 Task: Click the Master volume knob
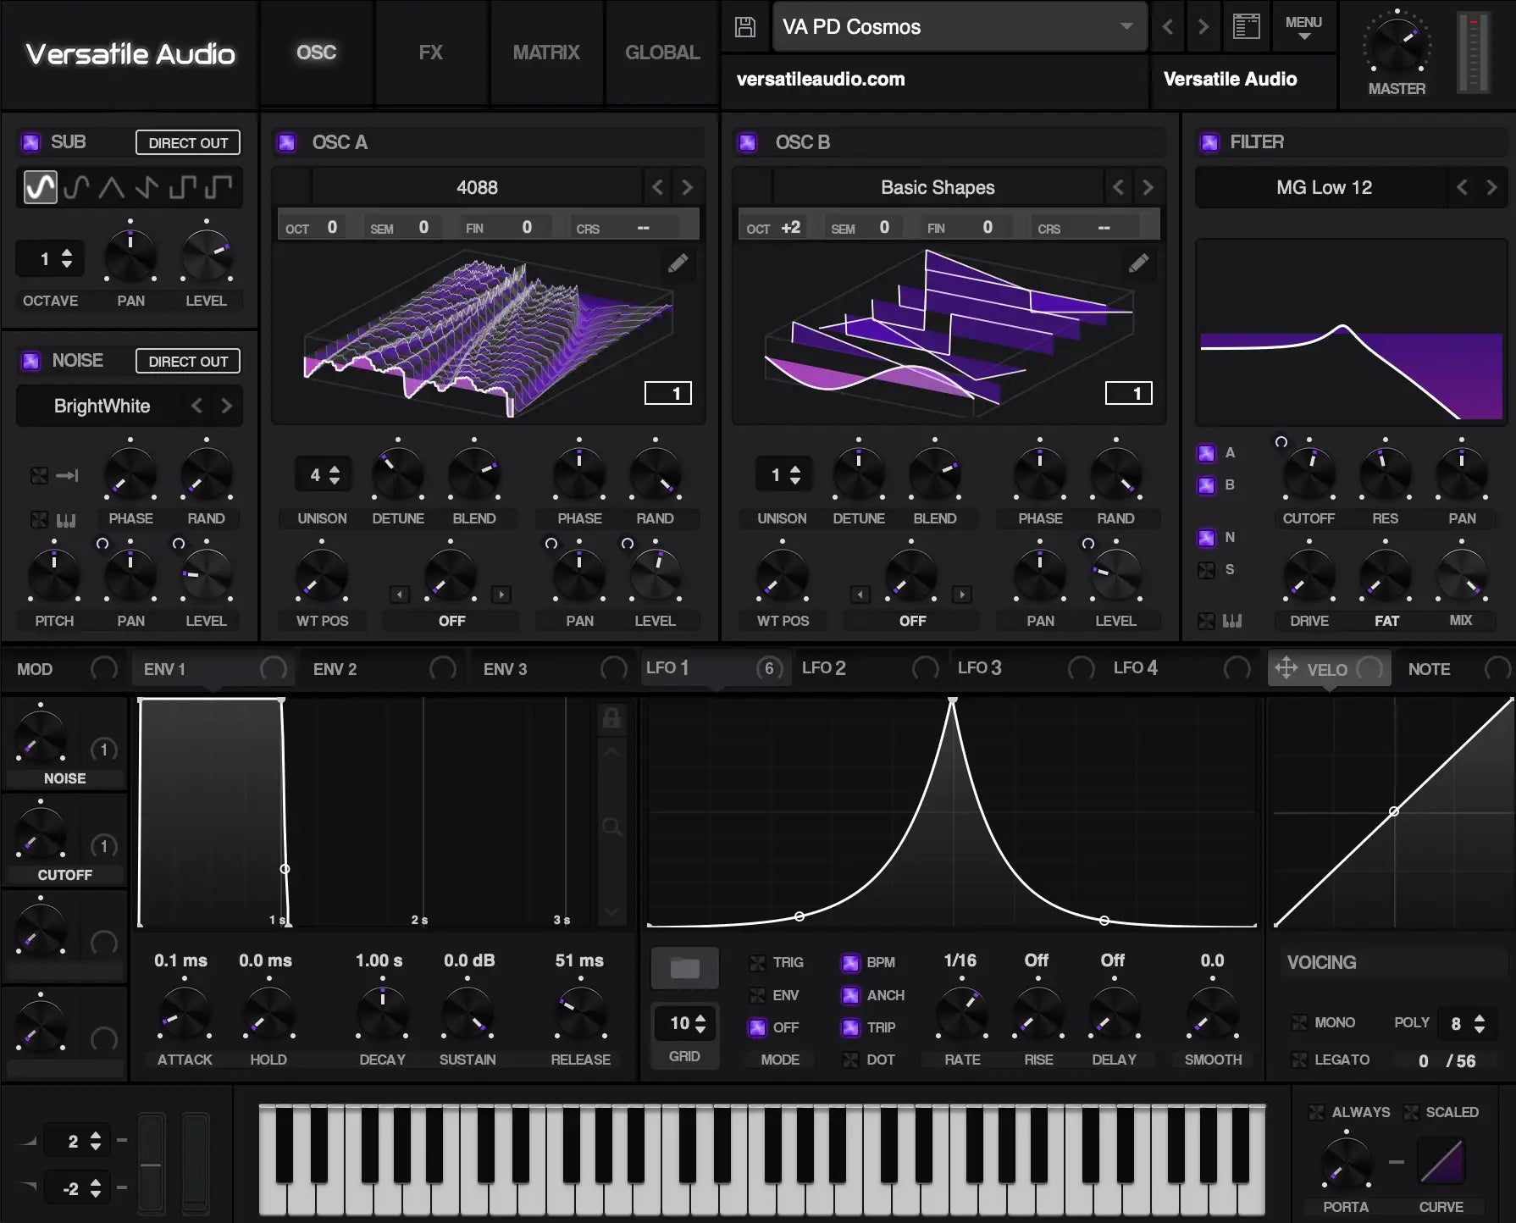pos(1396,45)
